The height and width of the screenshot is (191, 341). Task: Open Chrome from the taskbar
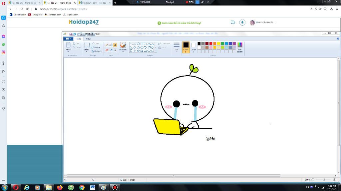tap(82, 187)
